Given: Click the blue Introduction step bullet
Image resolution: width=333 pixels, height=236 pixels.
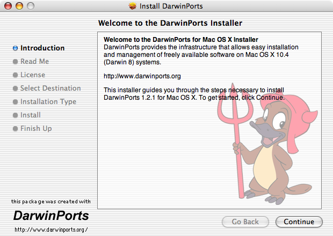Looking at the screenshot, I should point(15,48).
